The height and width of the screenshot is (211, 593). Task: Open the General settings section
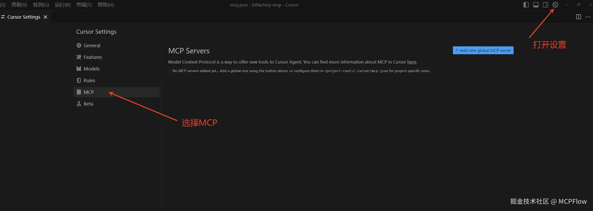[x=116, y=45]
